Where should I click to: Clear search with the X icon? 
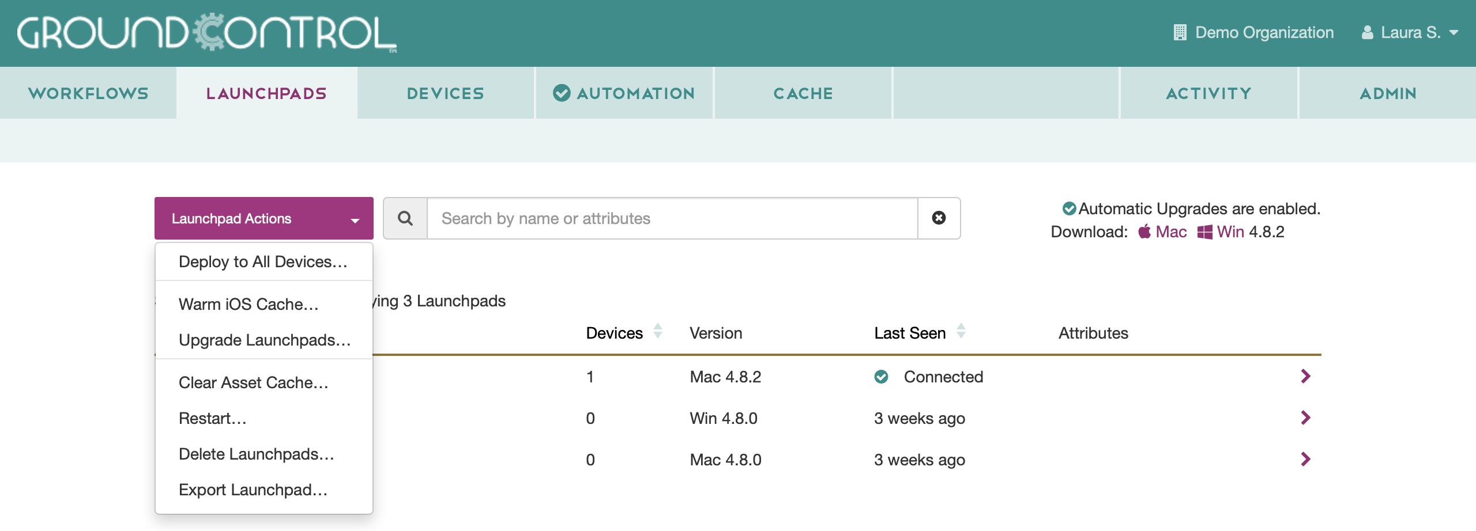point(939,218)
